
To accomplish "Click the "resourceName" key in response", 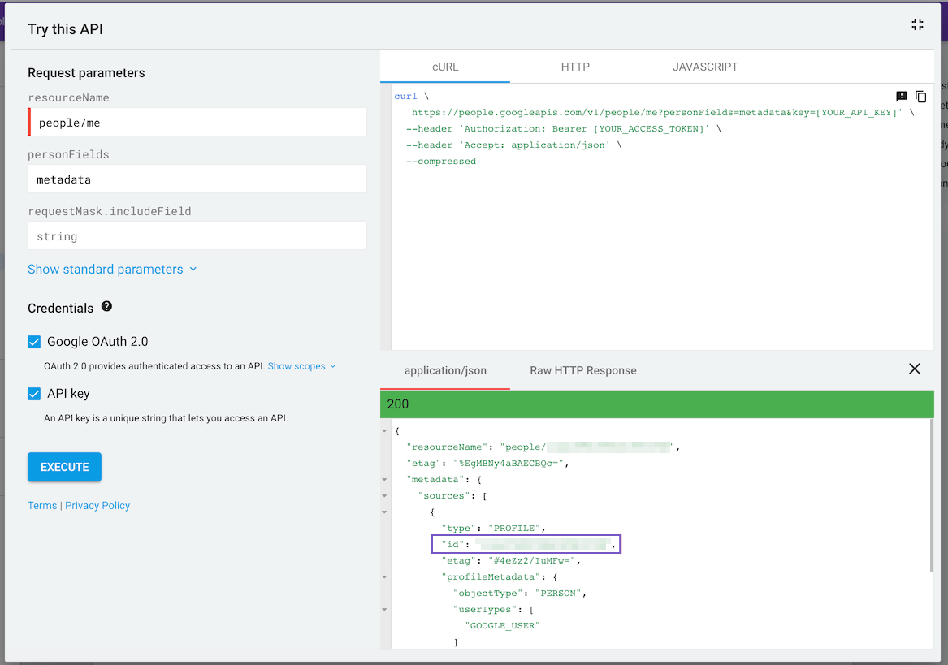I will click(x=447, y=447).
